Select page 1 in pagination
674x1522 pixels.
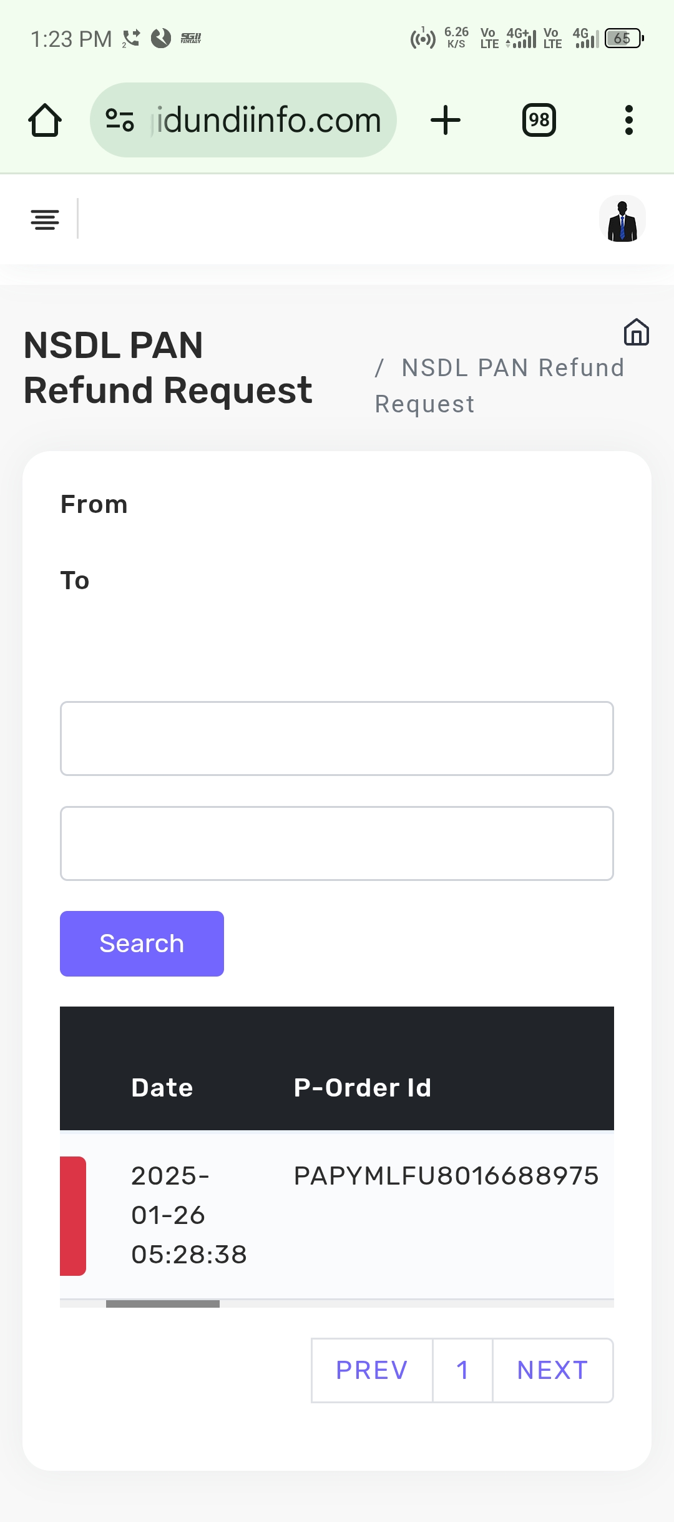tap(462, 1370)
